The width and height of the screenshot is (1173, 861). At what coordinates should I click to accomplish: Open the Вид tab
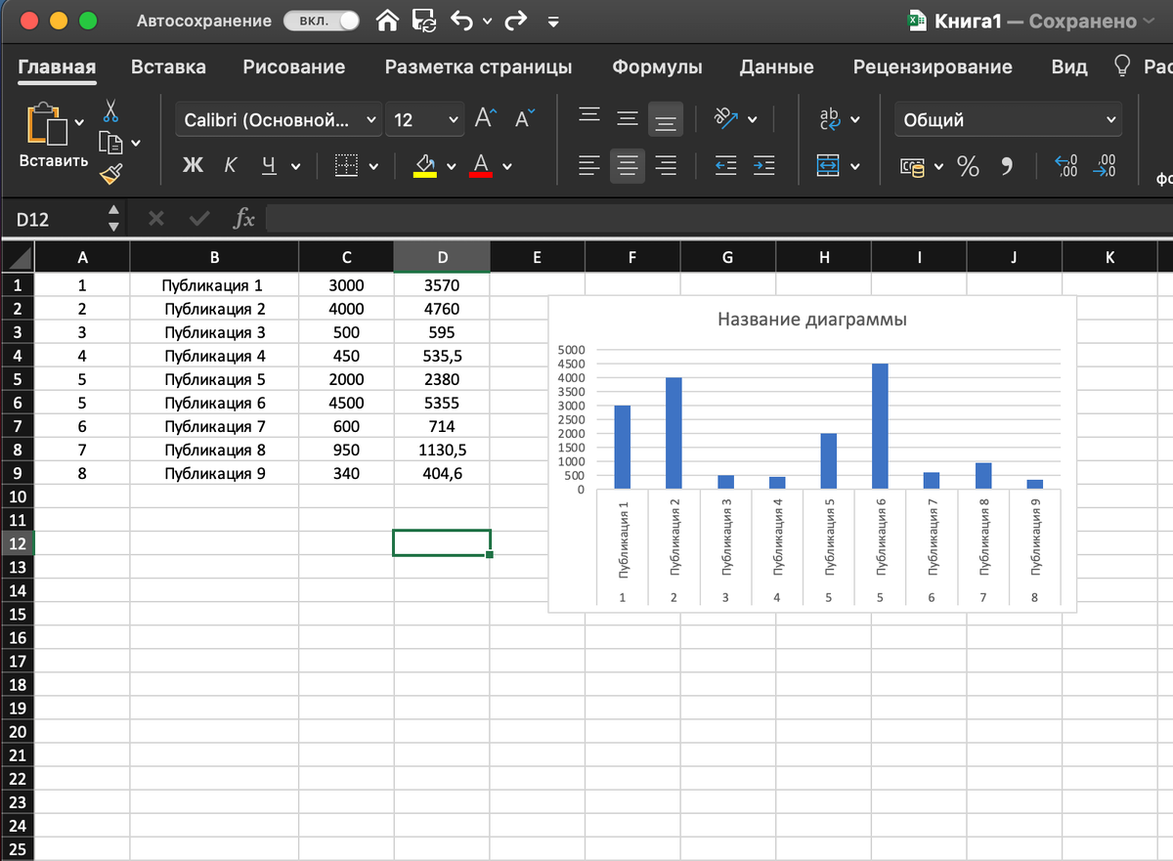coord(1069,67)
